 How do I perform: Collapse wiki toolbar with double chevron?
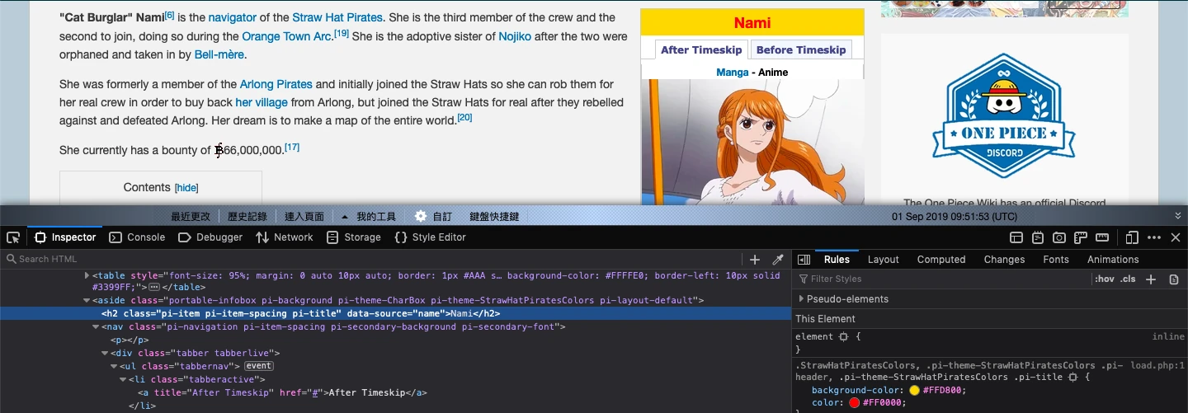1178,216
